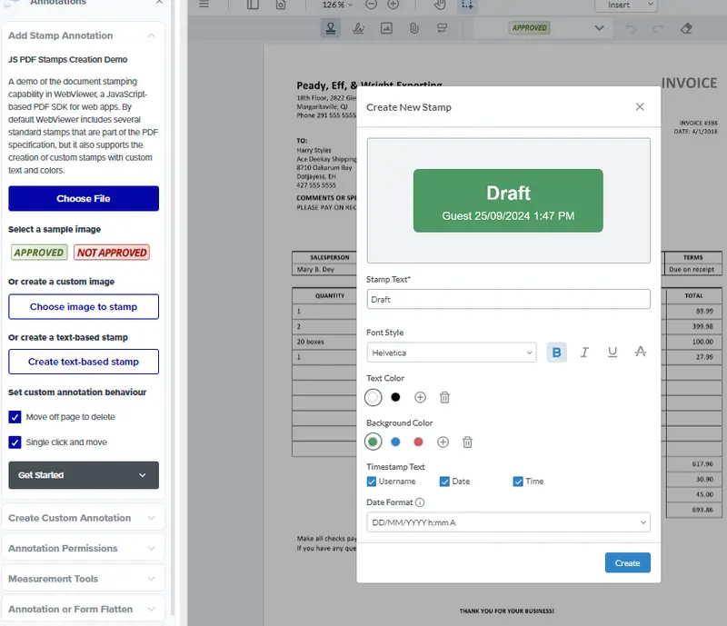This screenshot has height=626, width=727.
Task: Click the Choose File button
Action: tap(84, 198)
